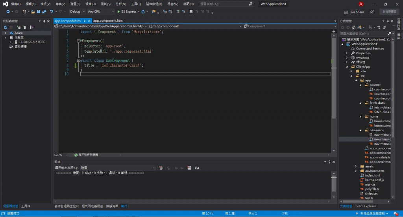The image size is (403, 217).
Task: Select karma.conf.js in Solution Explorer
Action: 374,180
